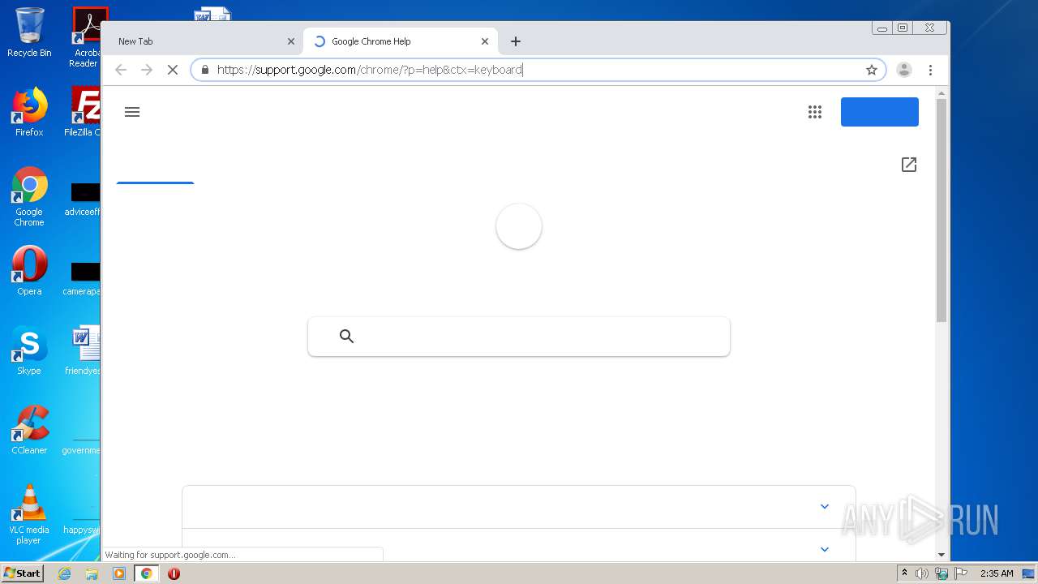Select the friendyes Word document icon

click(84, 350)
